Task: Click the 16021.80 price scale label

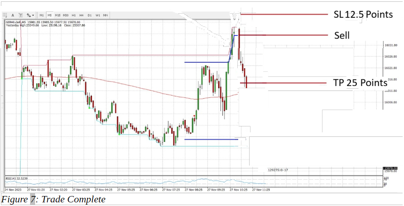Action: pos(390,68)
